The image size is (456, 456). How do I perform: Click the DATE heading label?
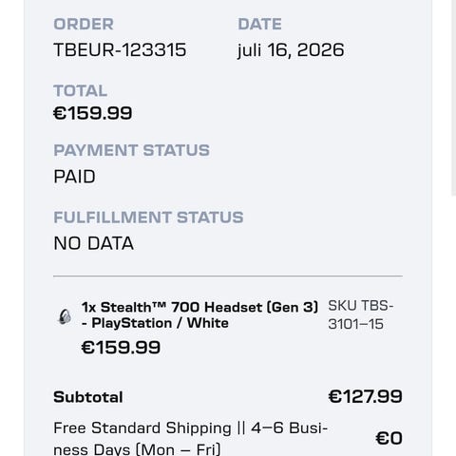[x=259, y=24]
